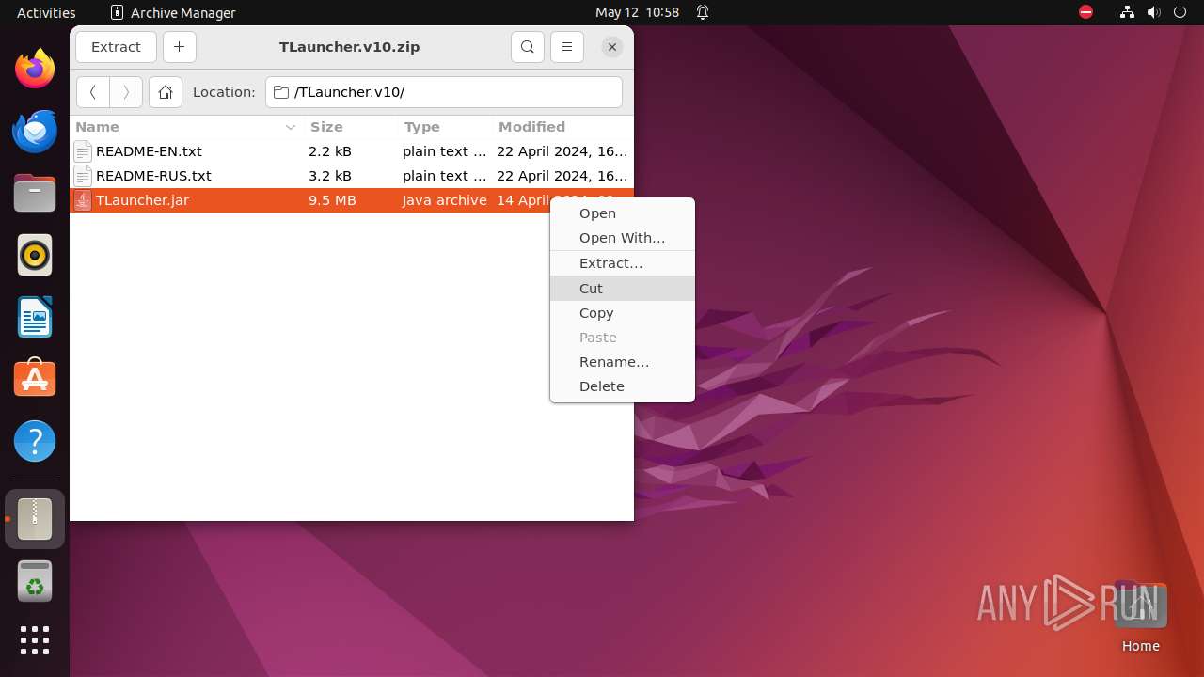Click the network status icon
Viewport: 1204px width, 677px height.
coord(1127,12)
